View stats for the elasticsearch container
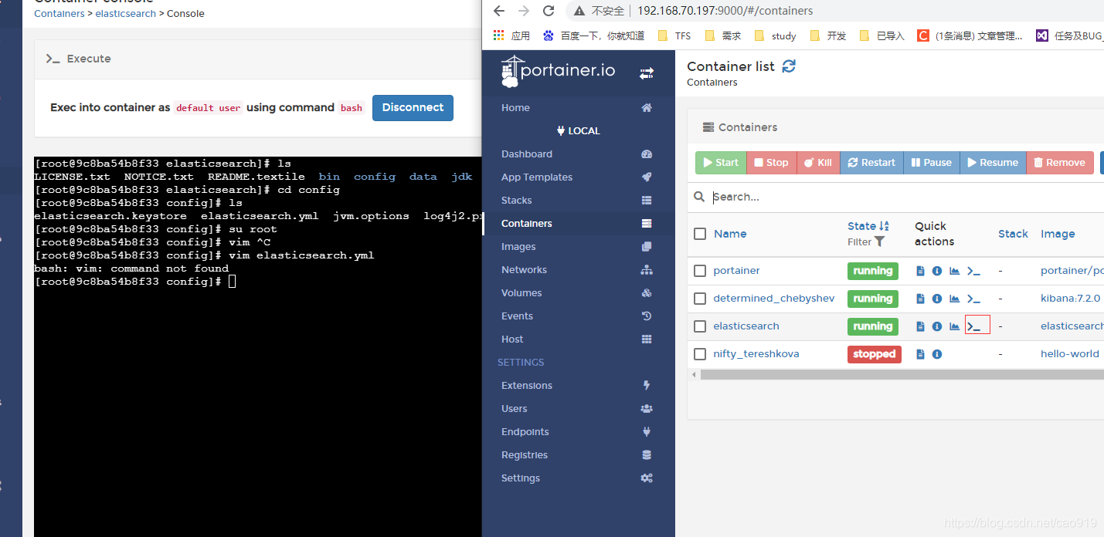This screenshot has width=1104, height=537. tap(955, 326)
